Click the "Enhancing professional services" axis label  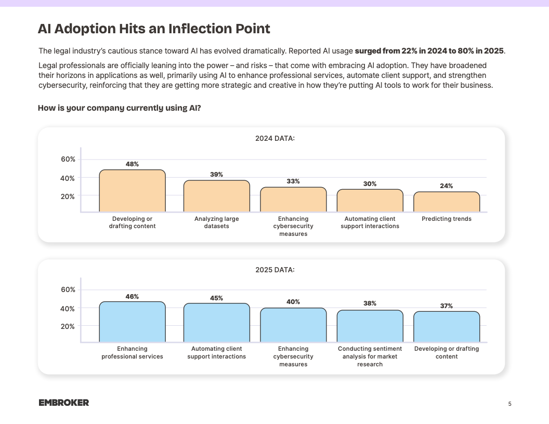pyautogui.click(x=132, y=353)
